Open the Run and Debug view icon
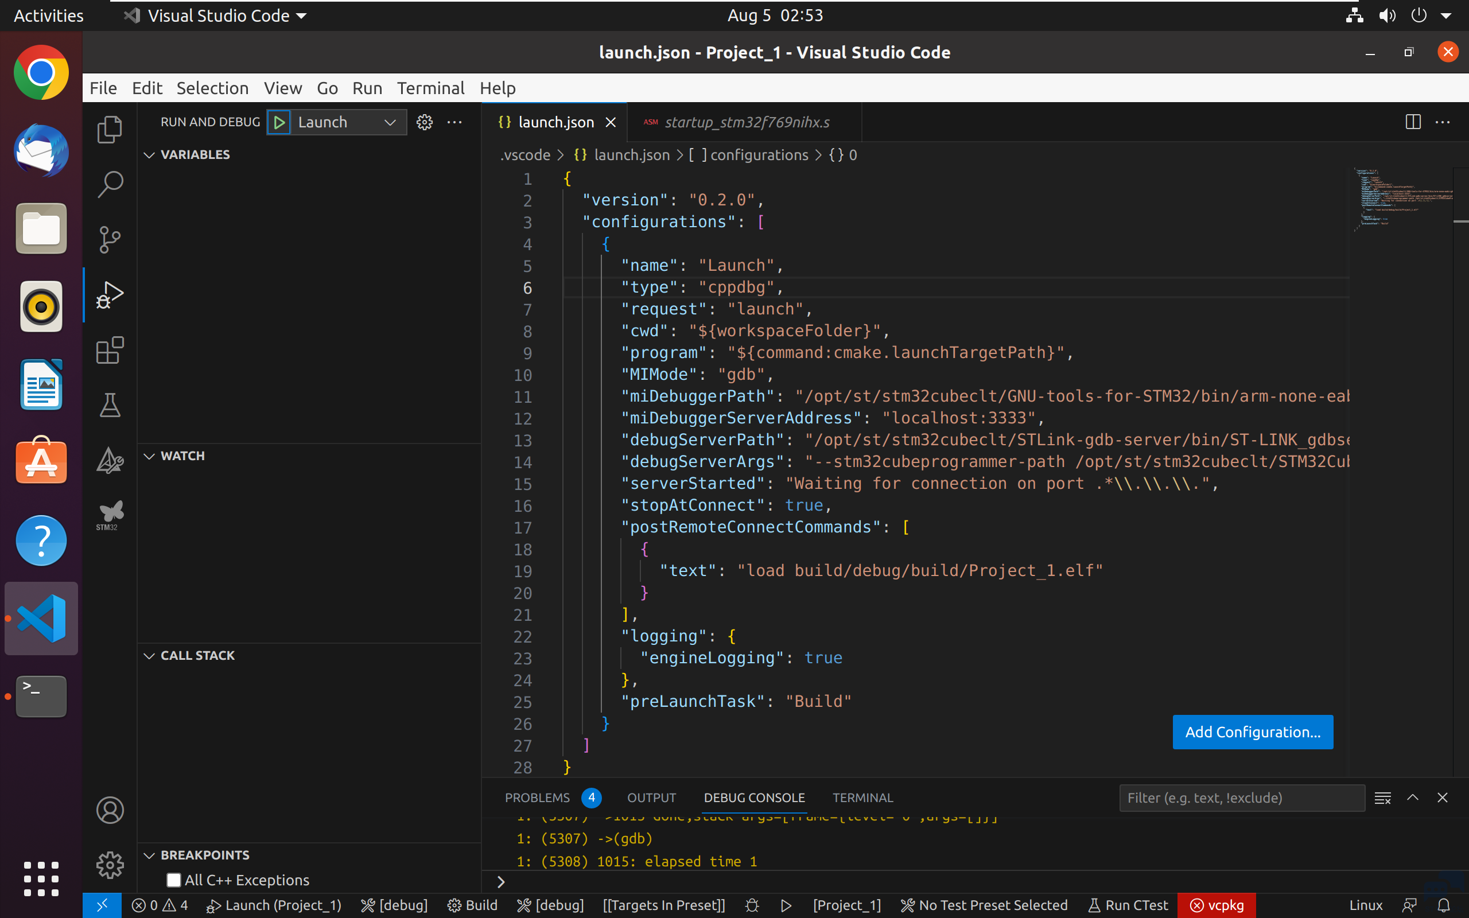Viewport: 1469px width, 918px height. point(110,295)
